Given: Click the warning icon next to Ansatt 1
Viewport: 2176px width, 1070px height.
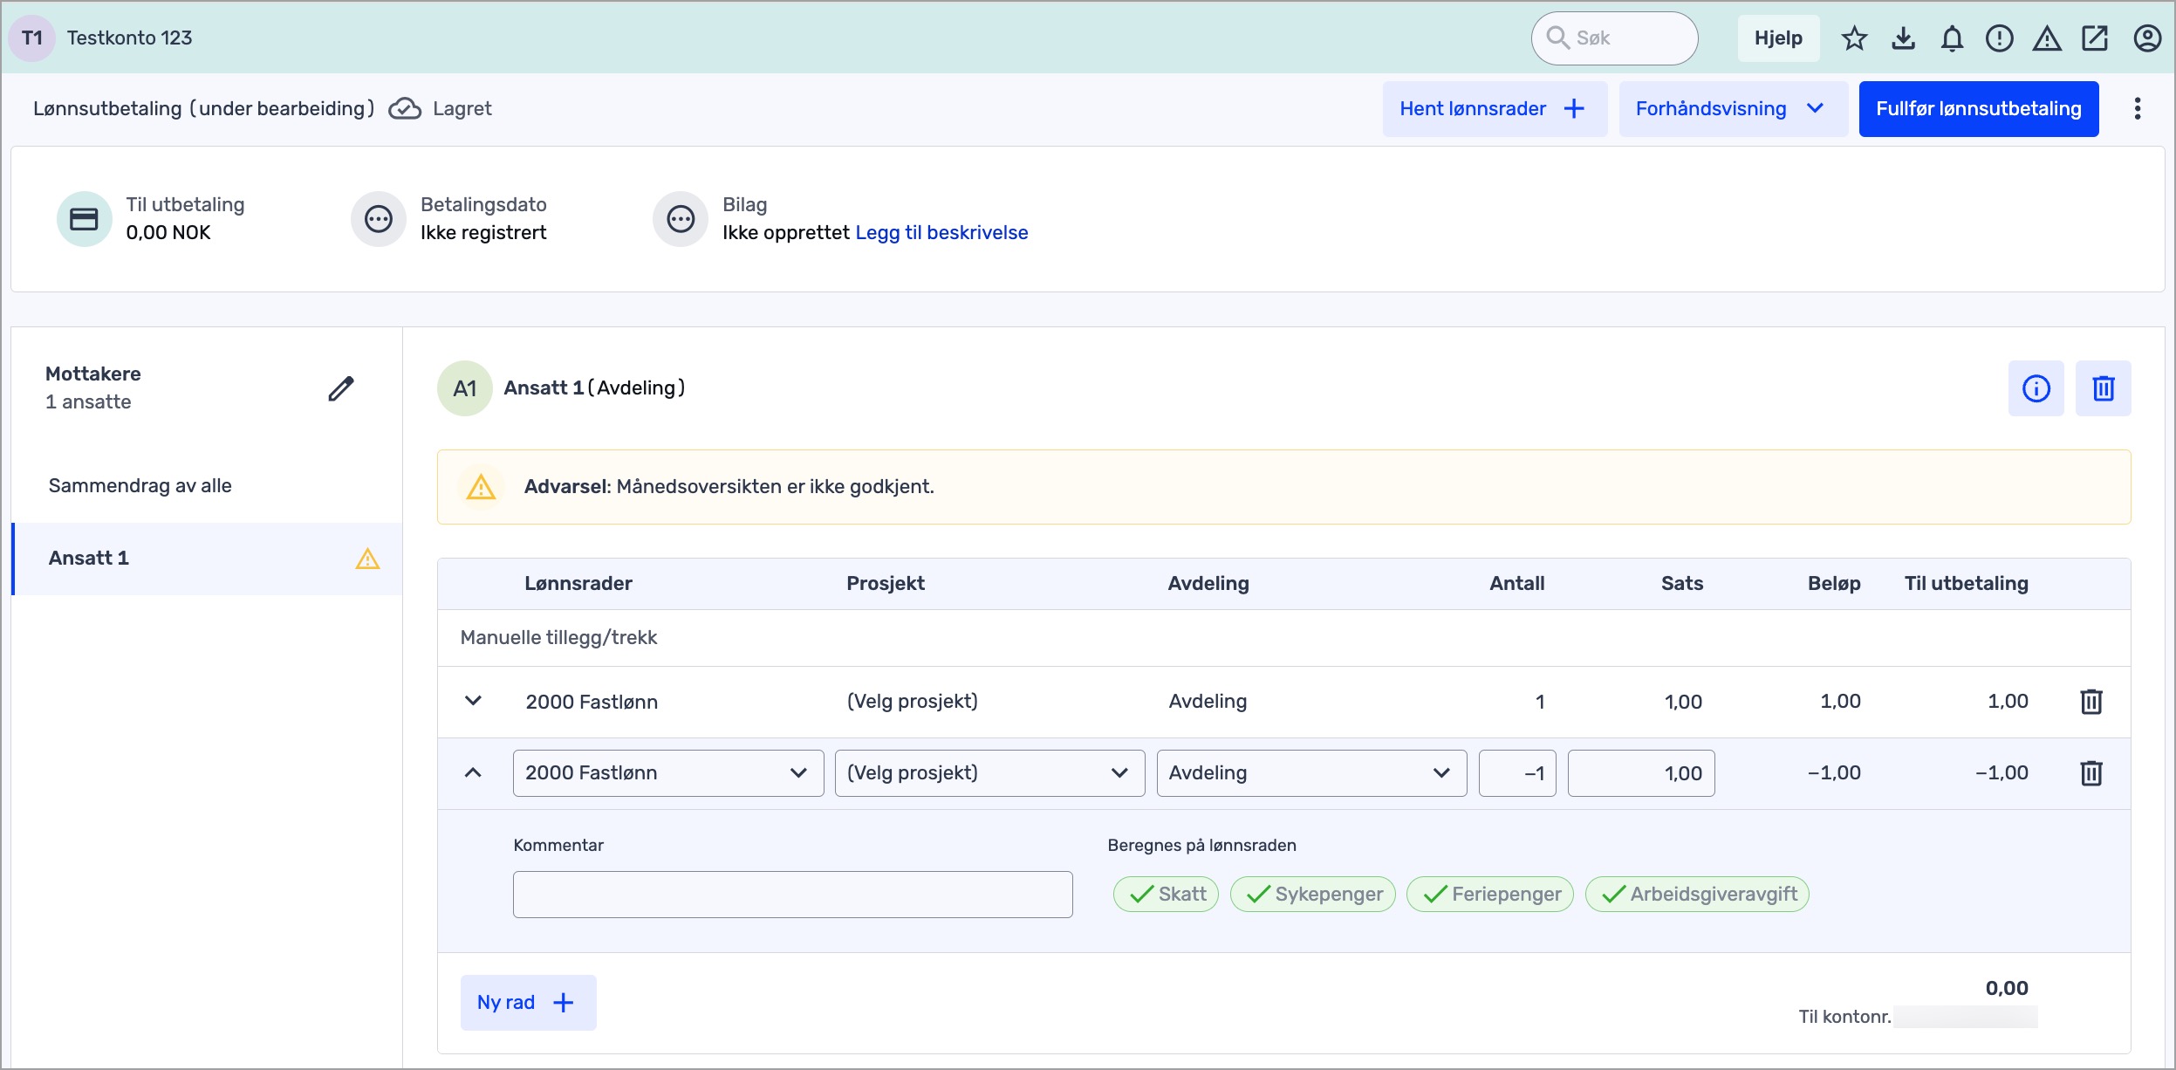Looking at the screenshot, I should click(367, 559).
